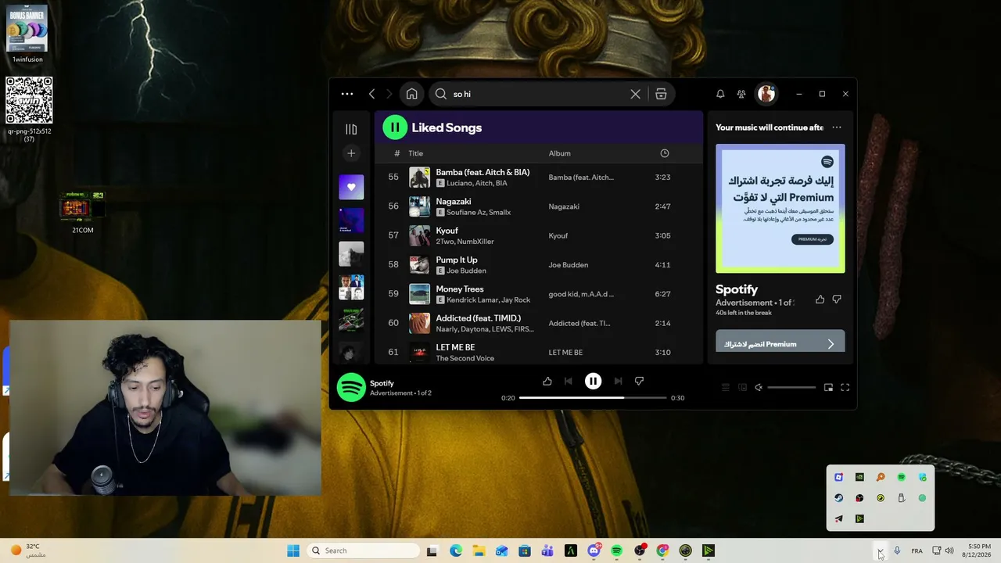1001x563 pixels.
Task: Open the profile avatar menu
Action: (766, 94)
